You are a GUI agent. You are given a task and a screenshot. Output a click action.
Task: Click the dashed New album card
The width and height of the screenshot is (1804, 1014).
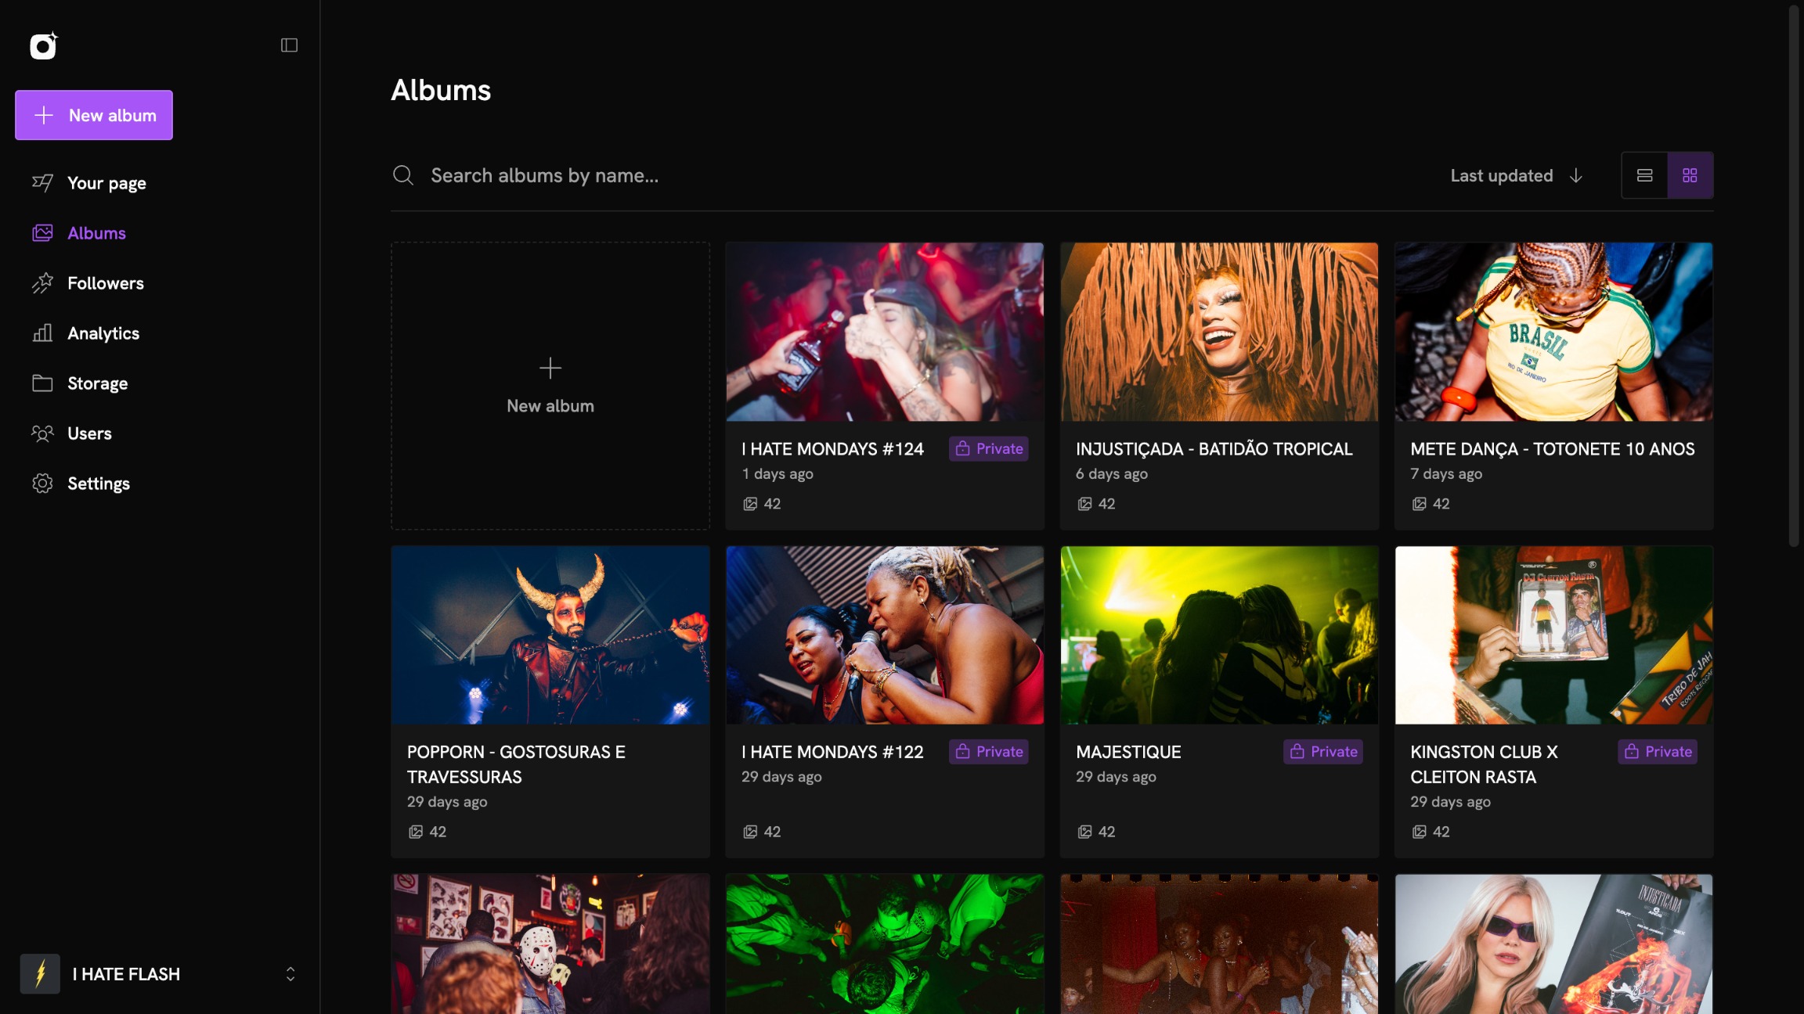tap(550, 386)
